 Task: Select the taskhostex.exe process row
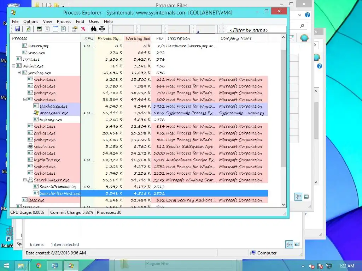pos(139,106)
